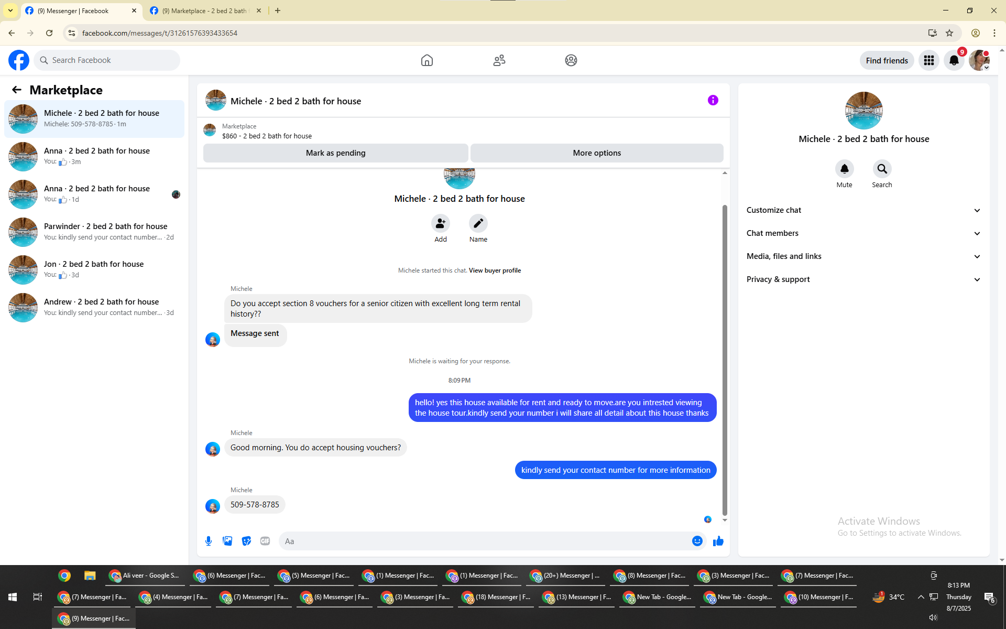
Task: Open Facebook home via the logo
Action: [19, 60]
